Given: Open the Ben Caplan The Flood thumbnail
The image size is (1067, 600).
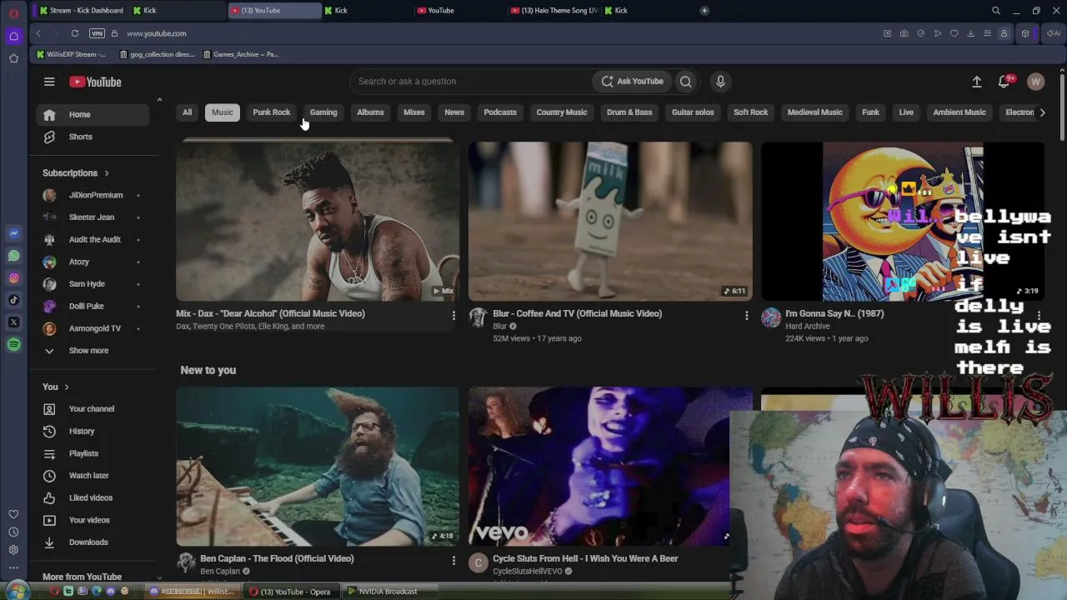Looking at the screenshot, I should [x=318, y=467].
